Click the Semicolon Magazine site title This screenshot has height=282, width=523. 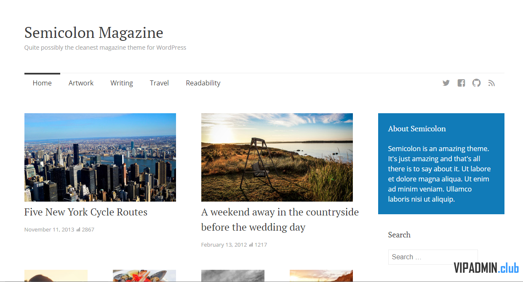pos(93,32)
